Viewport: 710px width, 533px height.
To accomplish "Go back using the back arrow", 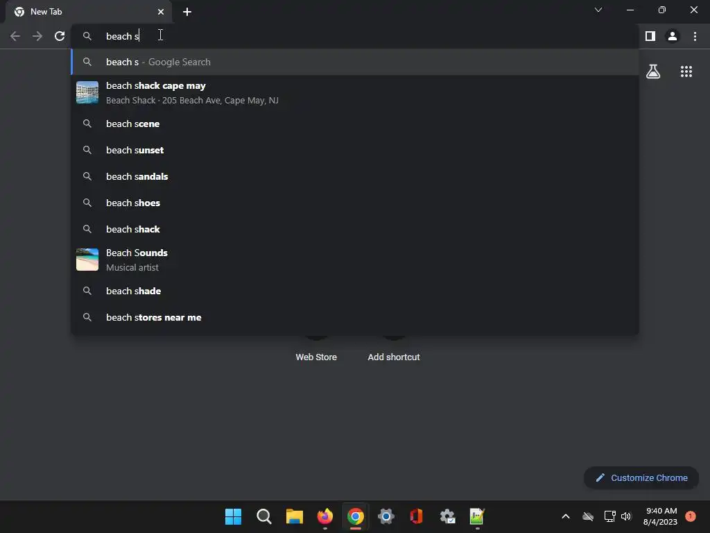I will click(15, 36).
